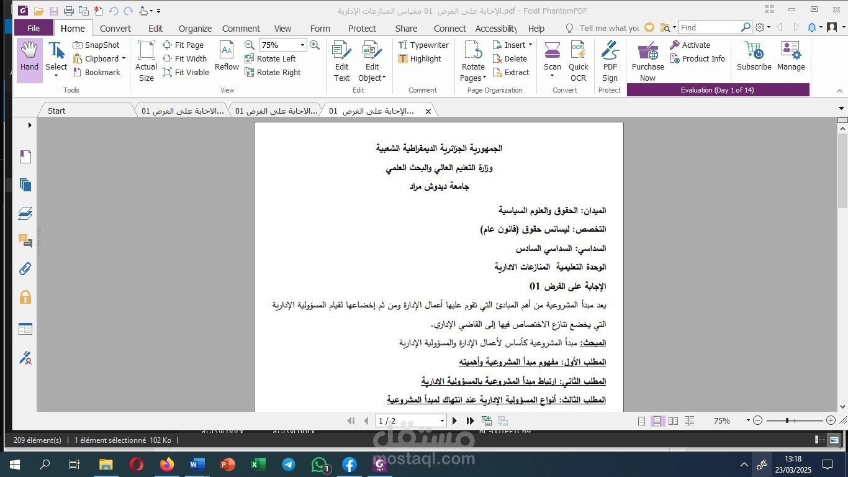This screenshot has height=477, width=848.
Task: Open the comments panel in sidebar
Action: tap(25, 240)
